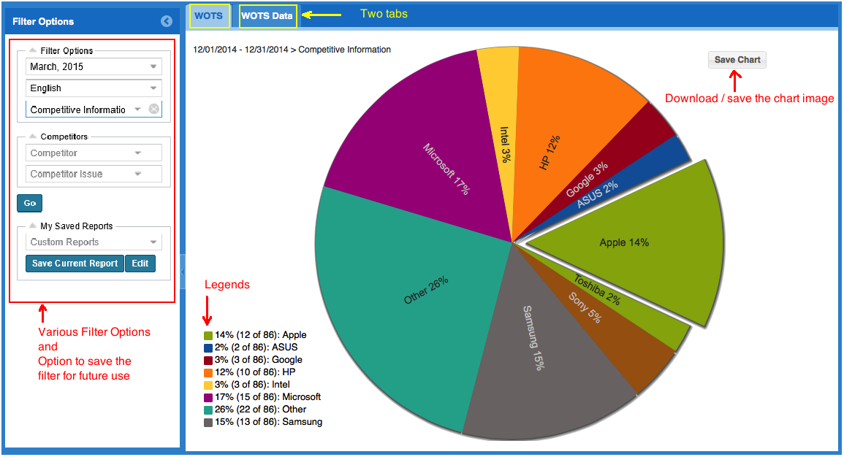Open the English language dropdown
This screenshot has height=457, width=844.
(x=153, y=88)
